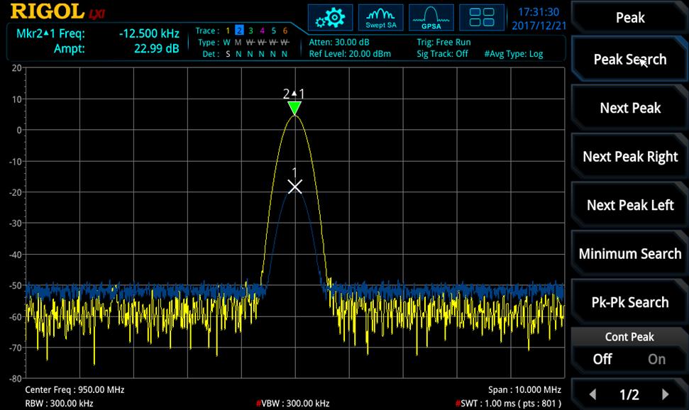Go back using left page arrow
Image resolution: width=689 pixels, height=410 pixels.
click(x=593, y=393)
